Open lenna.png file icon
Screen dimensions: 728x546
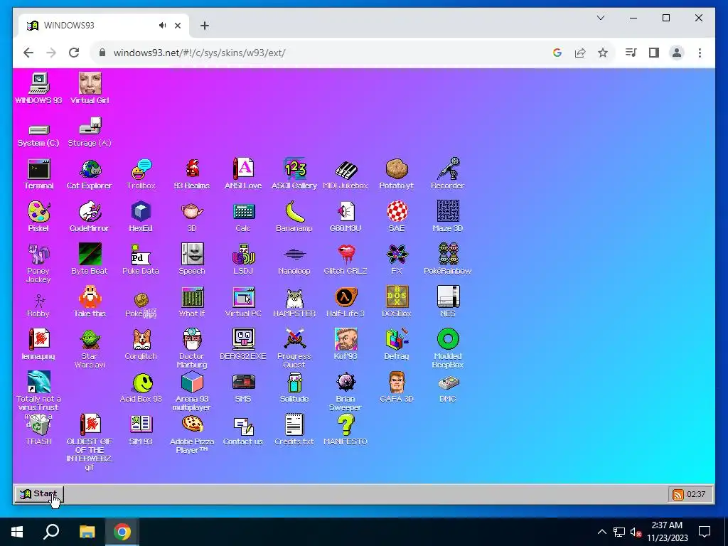tap(38, 339)
